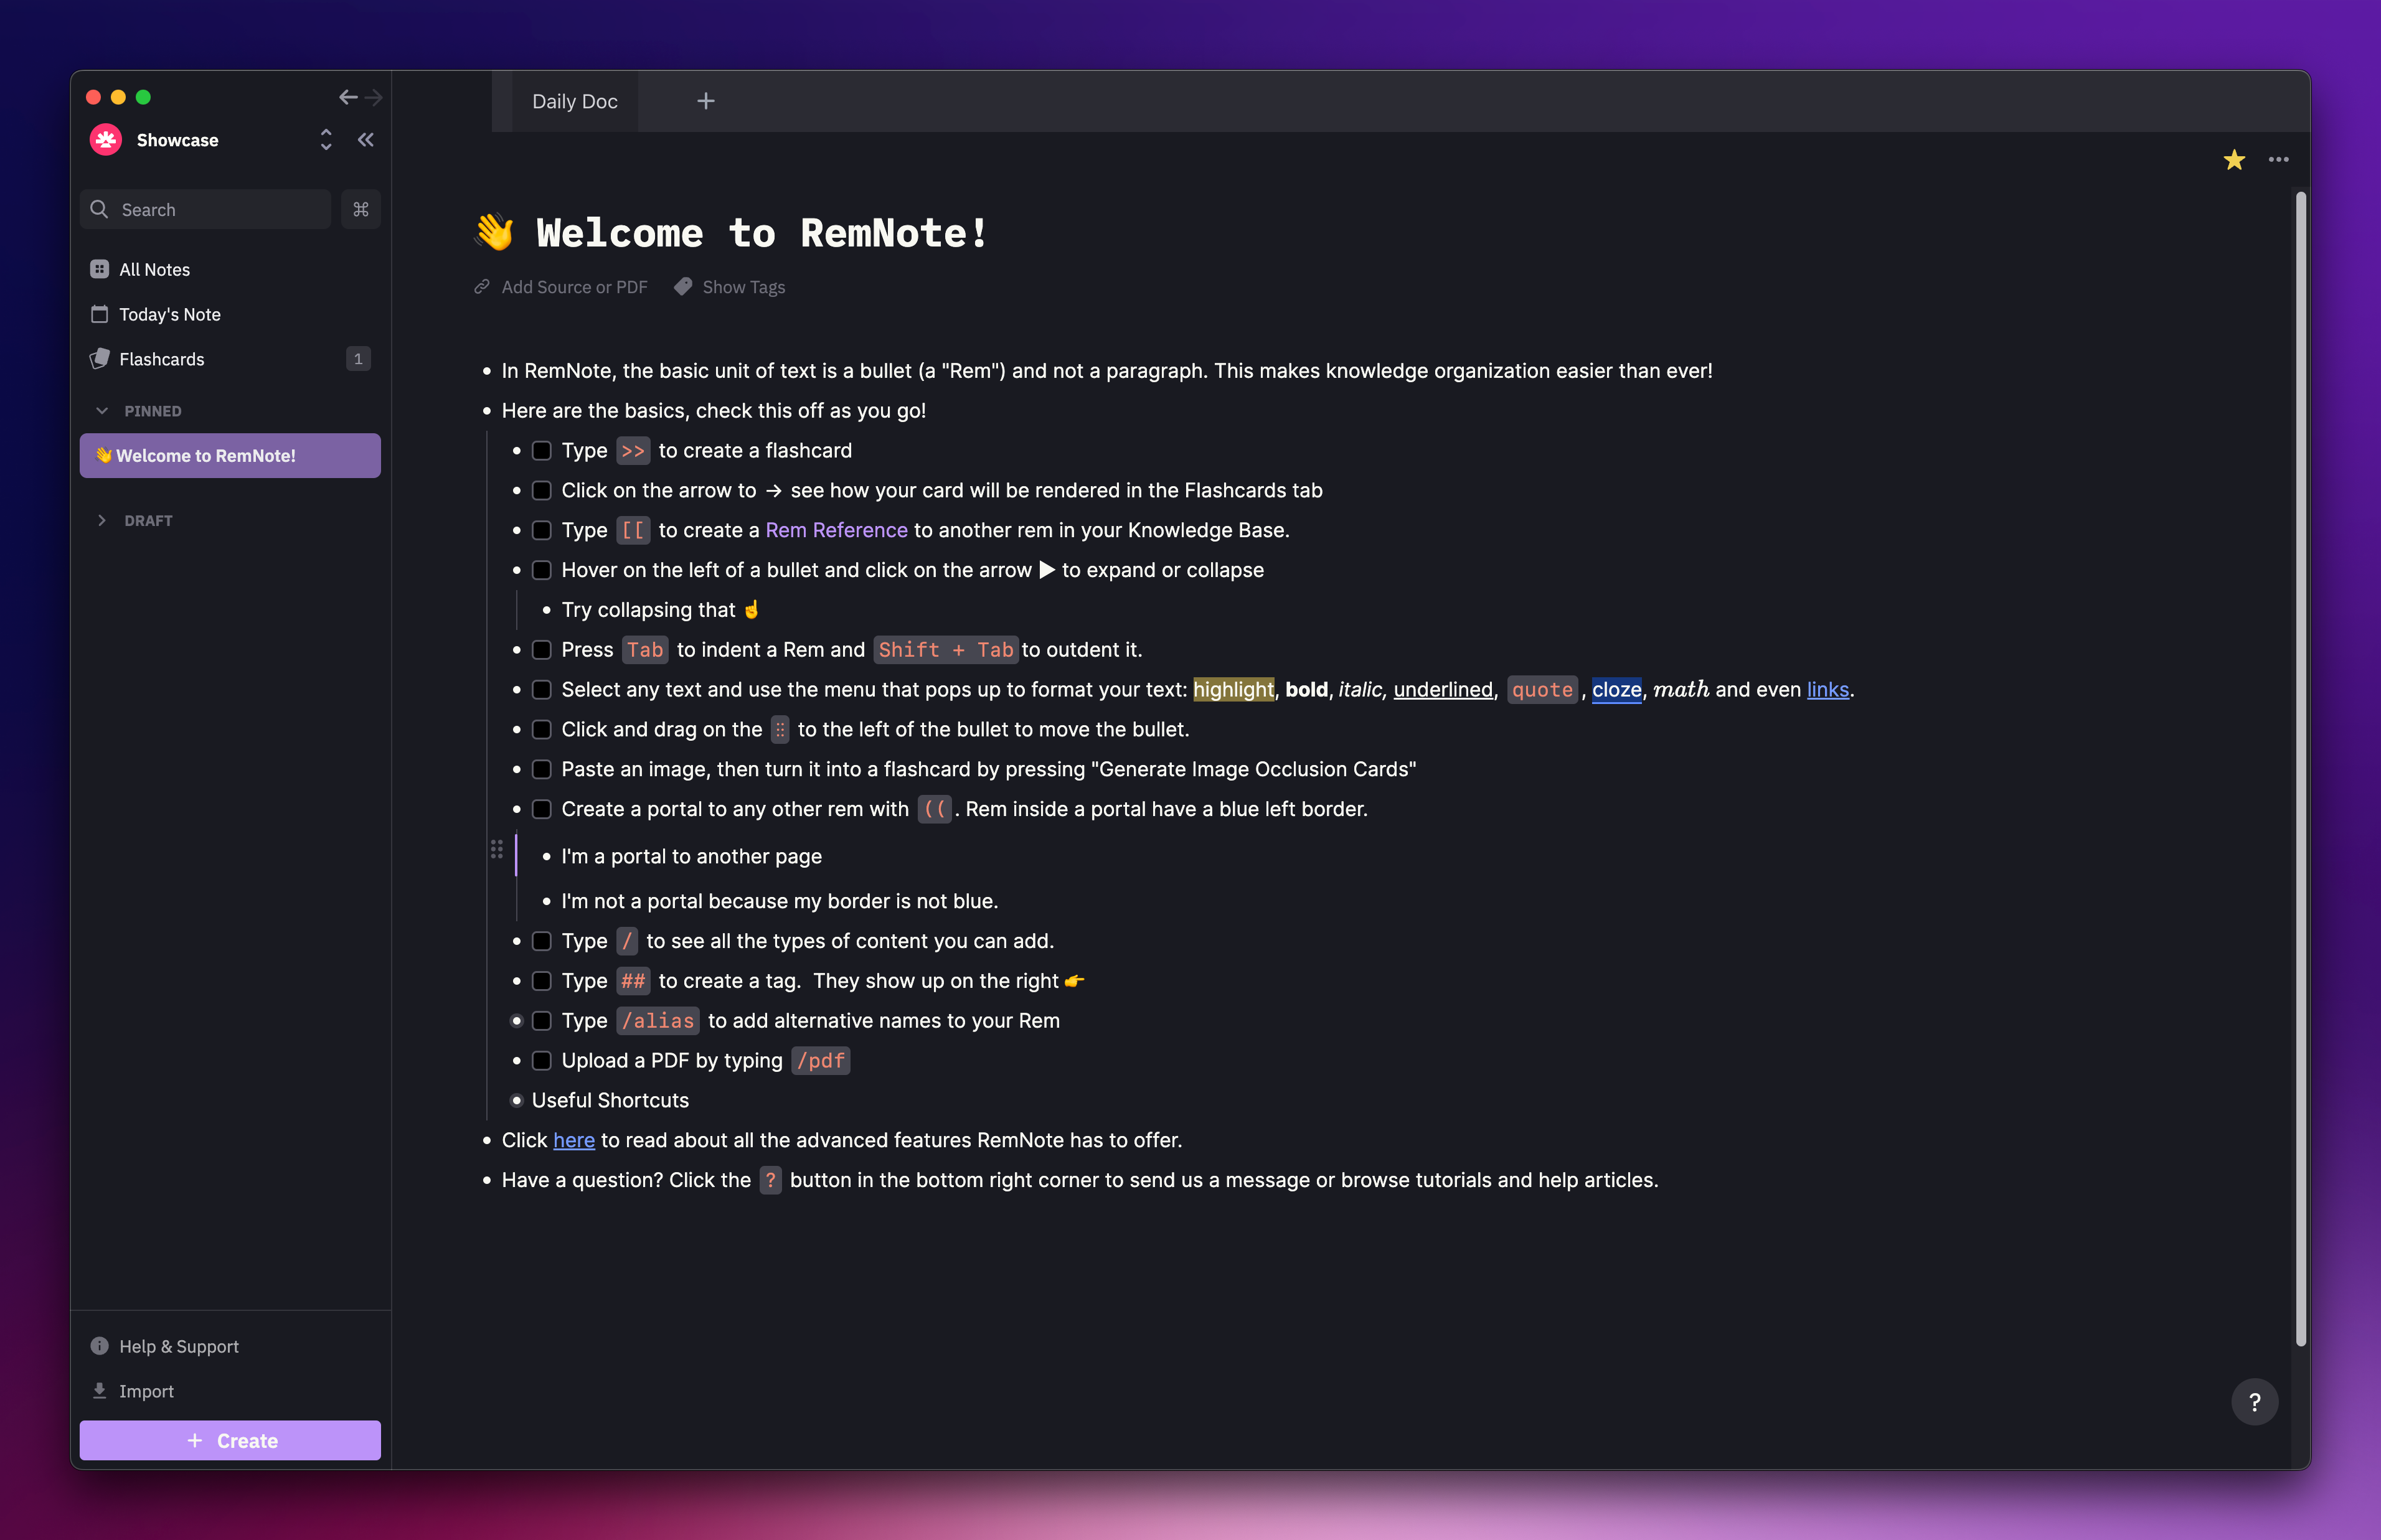Click the new tab plus icon

click(x=706, y=101)
